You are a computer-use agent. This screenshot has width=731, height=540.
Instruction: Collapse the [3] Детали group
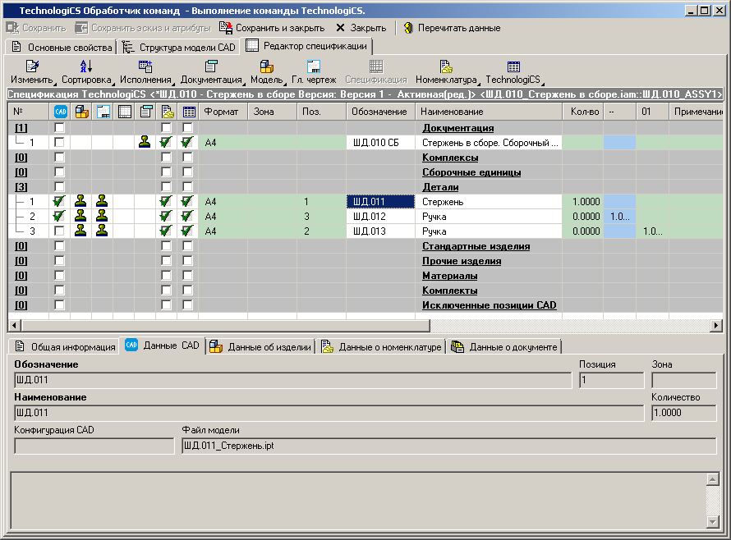point(21,187)
